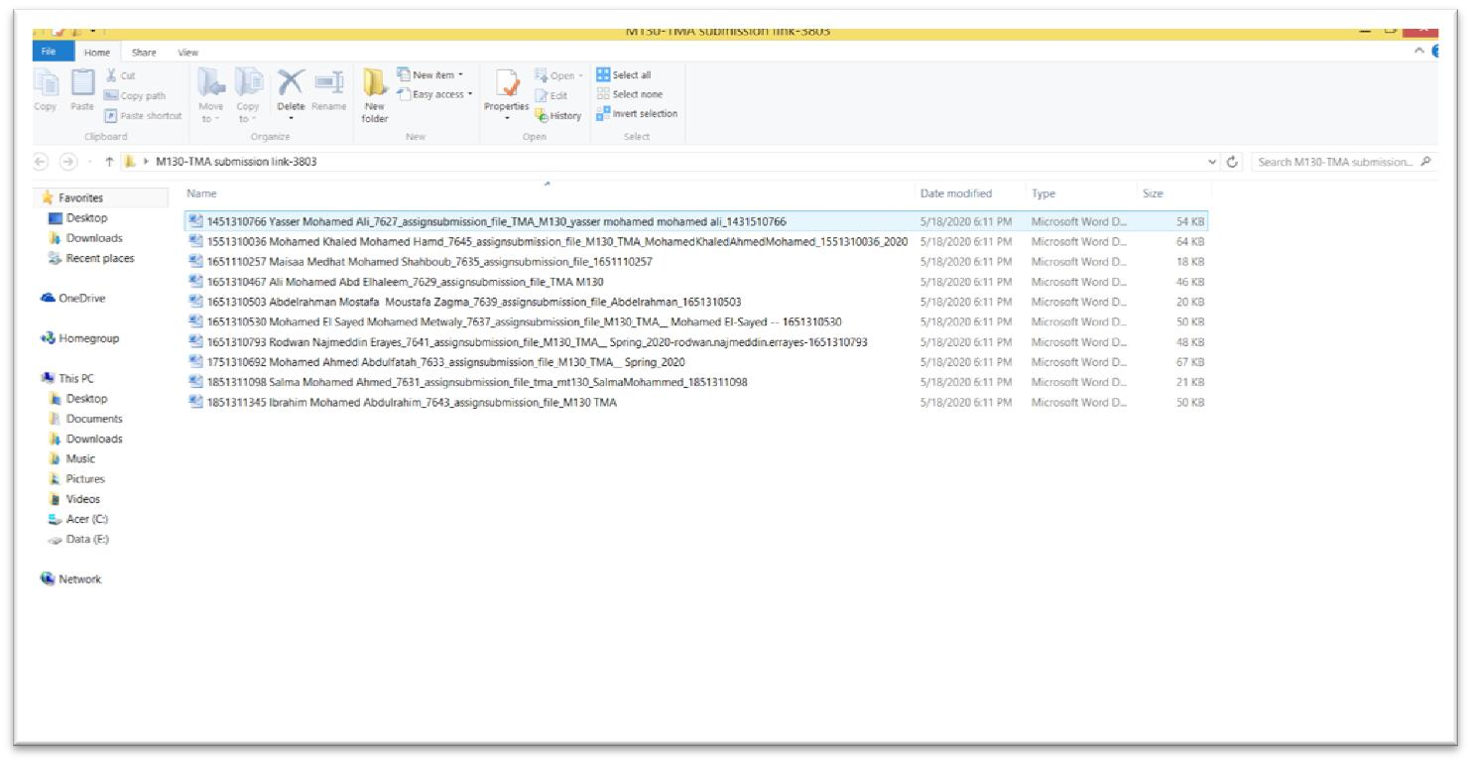The image size is (1470, 762).
Task: Open Music folder
Action: point(71,458)
